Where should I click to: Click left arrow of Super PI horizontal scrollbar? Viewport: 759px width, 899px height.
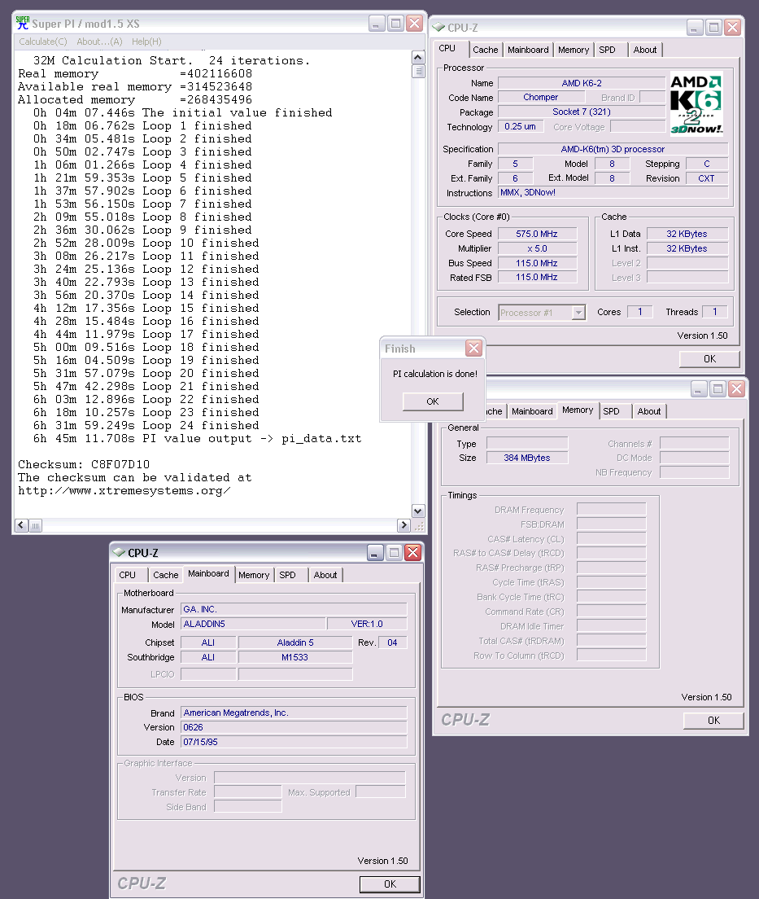click(21, 525)
